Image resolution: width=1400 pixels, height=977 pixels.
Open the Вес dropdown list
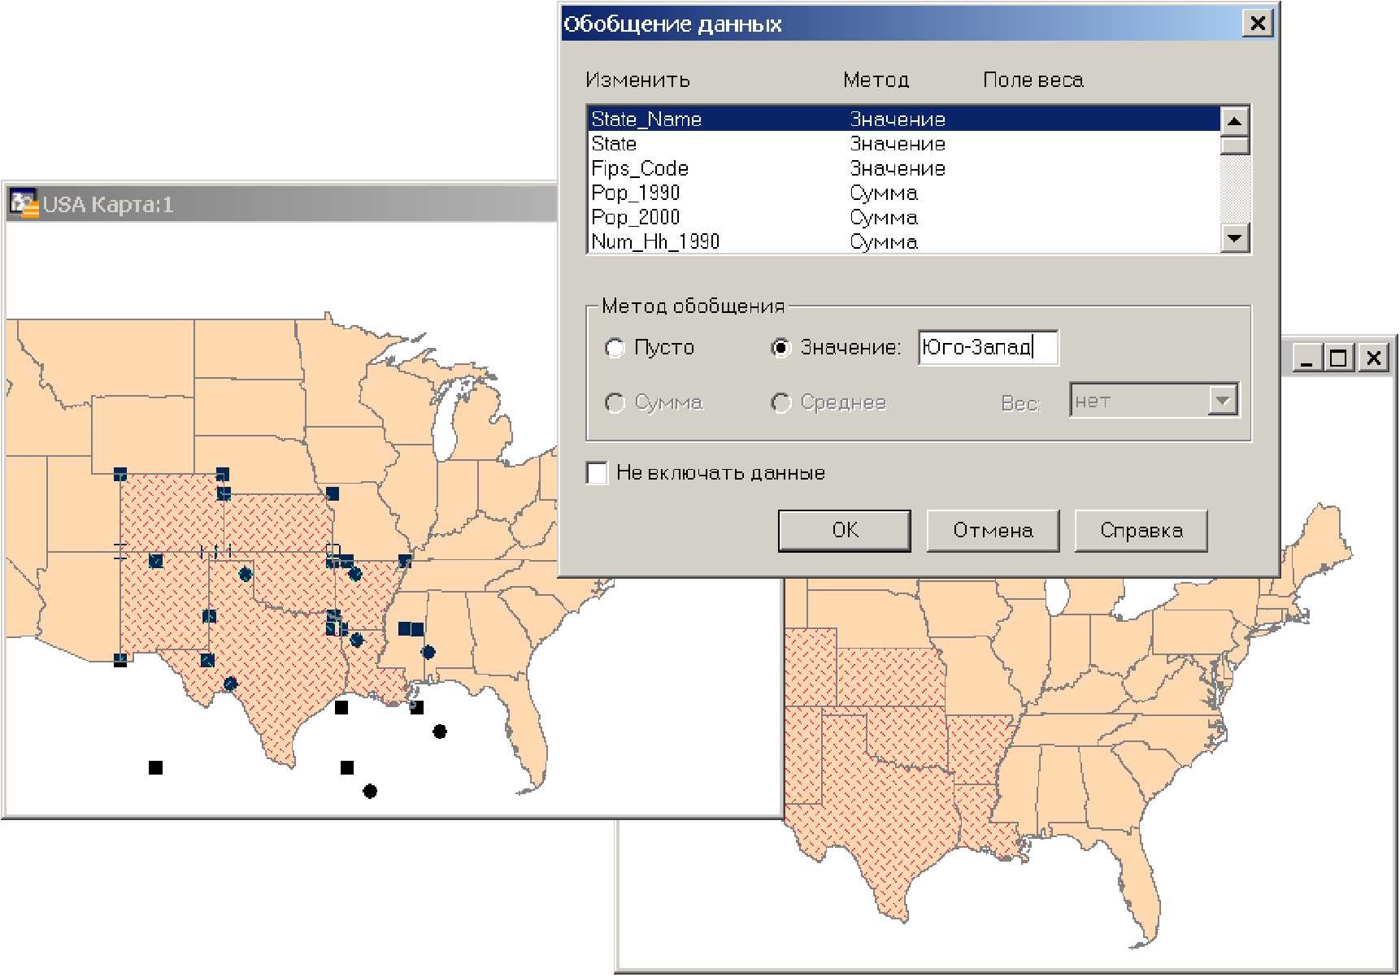pos(1222,401)
